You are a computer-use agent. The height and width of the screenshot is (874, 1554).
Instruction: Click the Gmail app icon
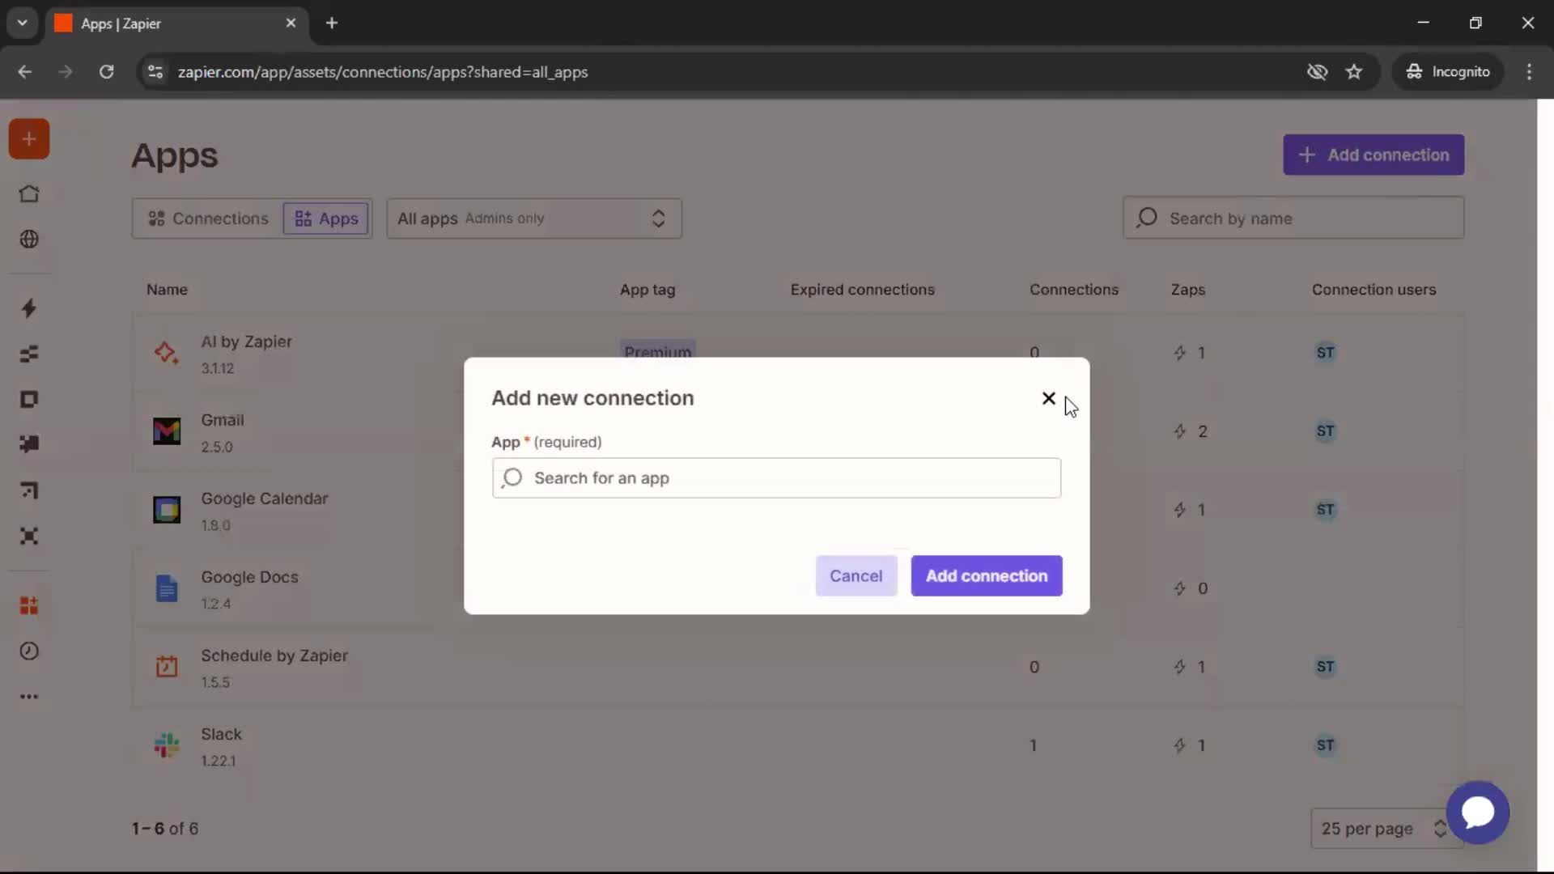point(167,431)
